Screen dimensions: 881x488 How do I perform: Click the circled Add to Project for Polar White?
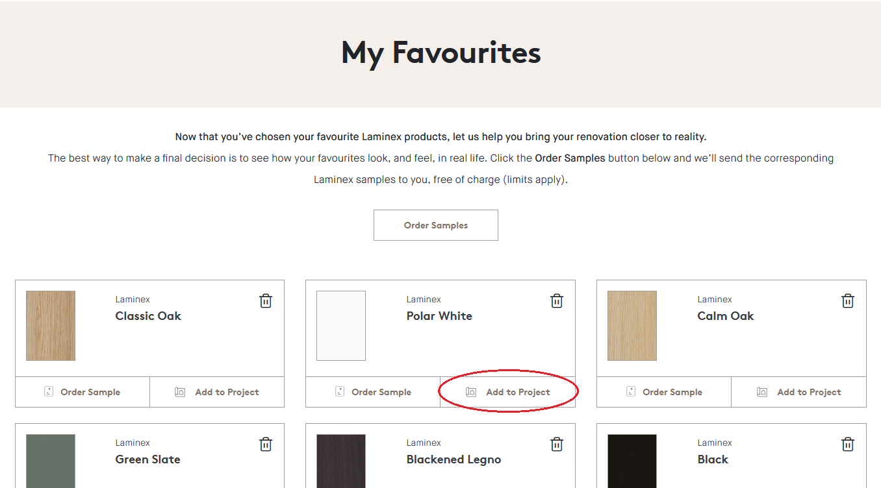[508, 391]
